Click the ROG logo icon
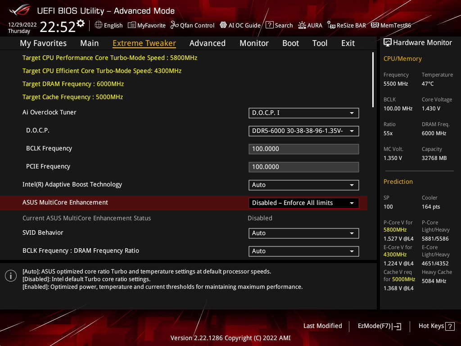Viewport: 461px width, 346px height. click(x=20, y=10)
